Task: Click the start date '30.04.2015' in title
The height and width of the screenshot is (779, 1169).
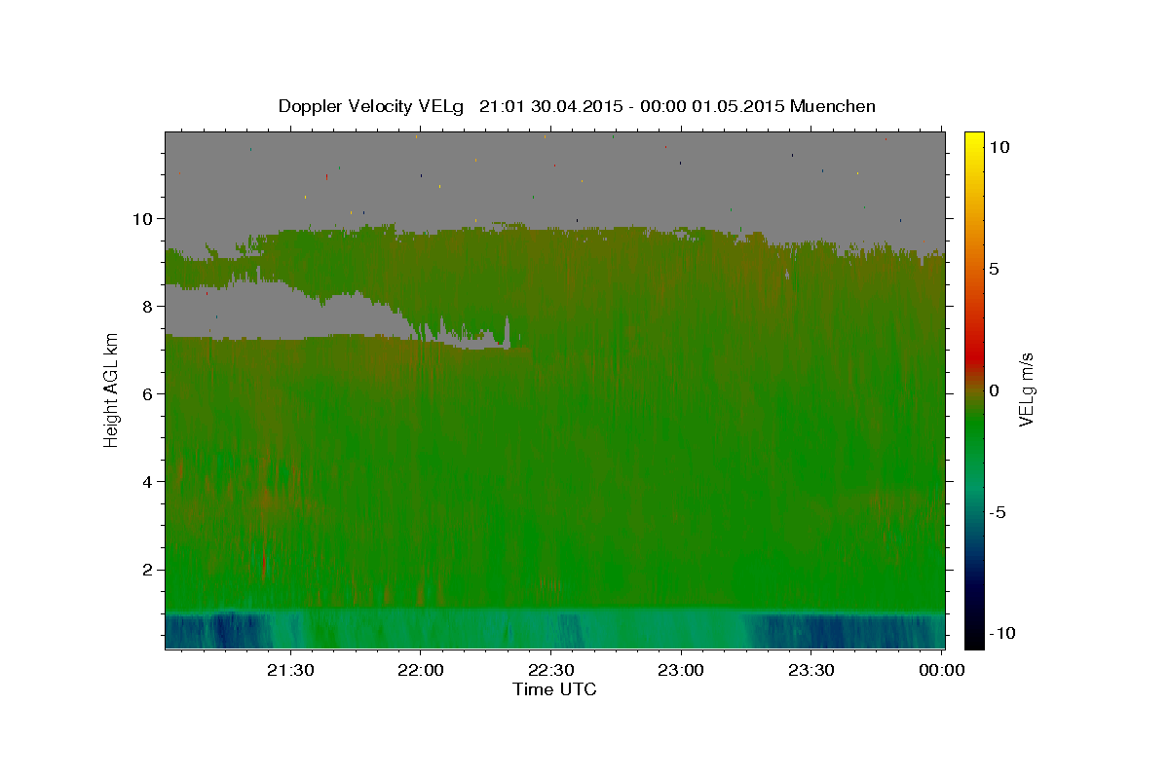Action: [578, 106]
